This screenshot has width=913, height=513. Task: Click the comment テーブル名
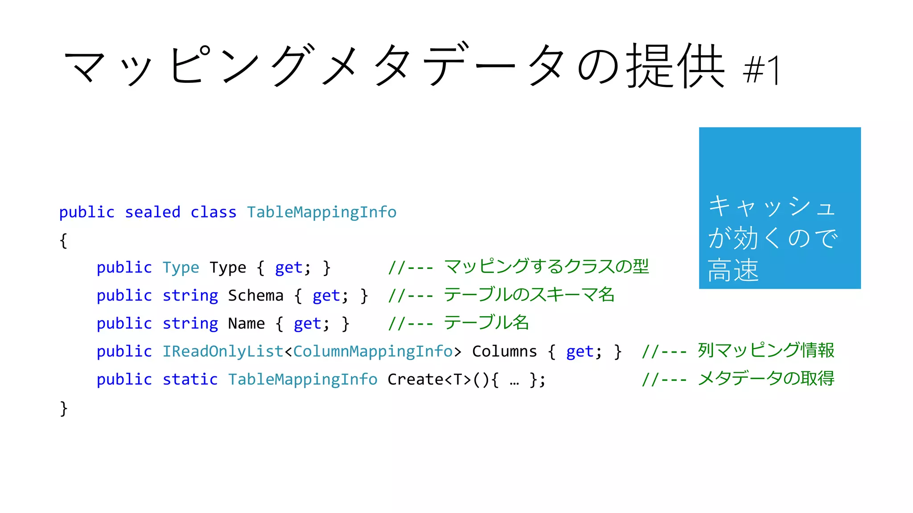(x=486, y=322)
